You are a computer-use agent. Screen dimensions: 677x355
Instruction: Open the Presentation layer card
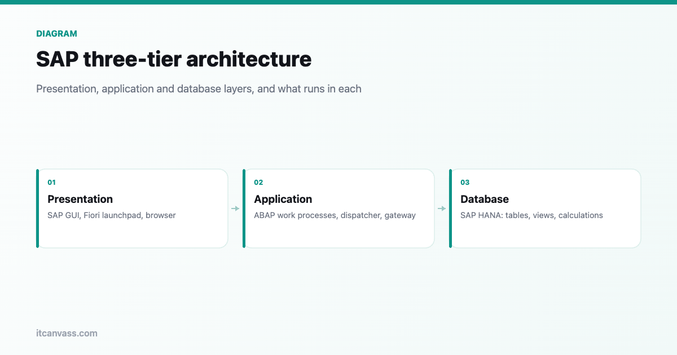coord(132,208)
